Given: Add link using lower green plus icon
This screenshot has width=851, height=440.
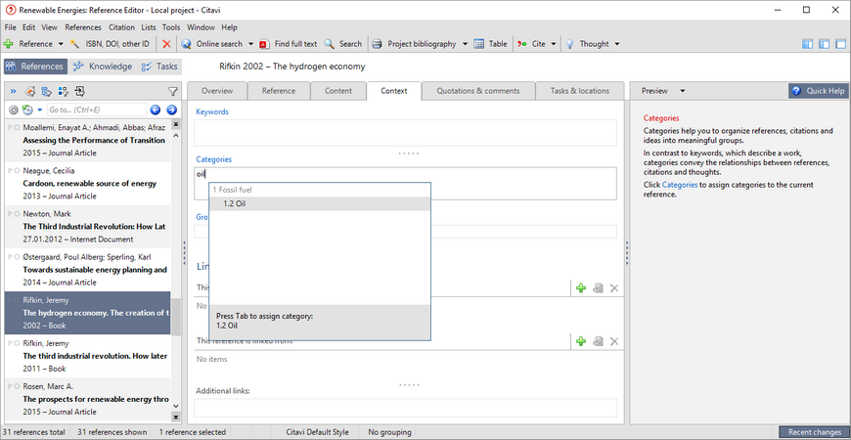Looking at the screenshot, I should click(x=581, y=341).
